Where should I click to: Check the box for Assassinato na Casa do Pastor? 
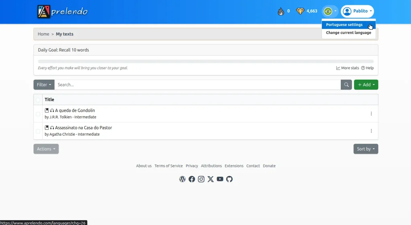coord(38,131)
